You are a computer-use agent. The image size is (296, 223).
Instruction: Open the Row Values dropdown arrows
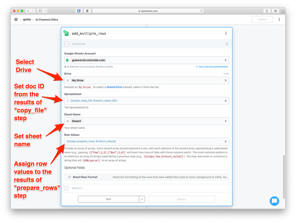coord(226,141)
